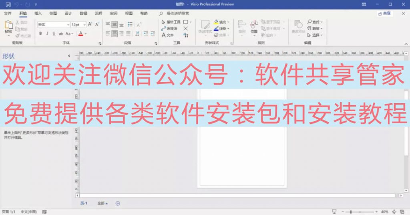The height and width of the screenshot is (215, 410).
Task: Increase font size with the larger A button
Action: tap(90, 24)
